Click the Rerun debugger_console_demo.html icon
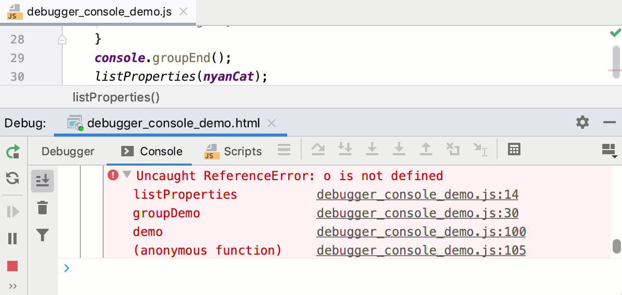Screen dimensions: 622x295 pyautogui.click(x=12, y=152)
